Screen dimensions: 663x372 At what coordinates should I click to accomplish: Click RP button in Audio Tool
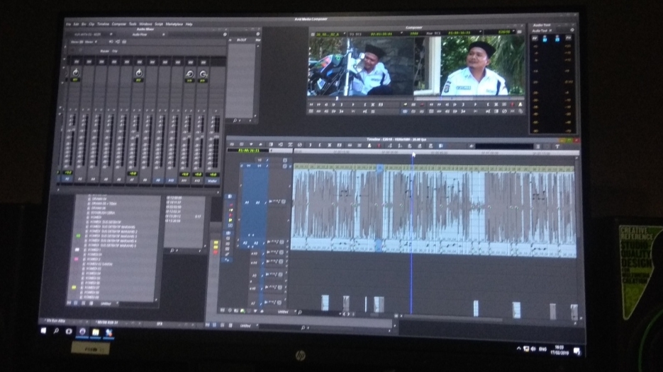pos(535,38)
